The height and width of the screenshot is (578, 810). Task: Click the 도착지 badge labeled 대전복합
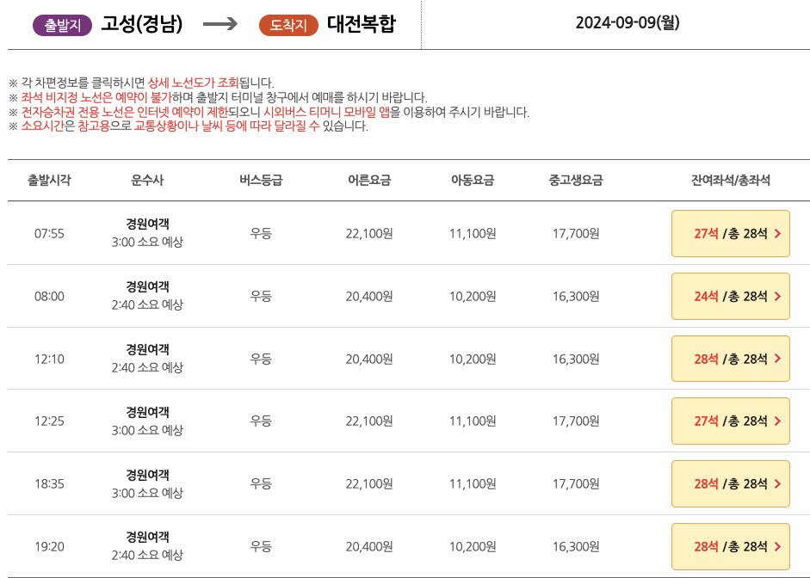pos(288,22)
